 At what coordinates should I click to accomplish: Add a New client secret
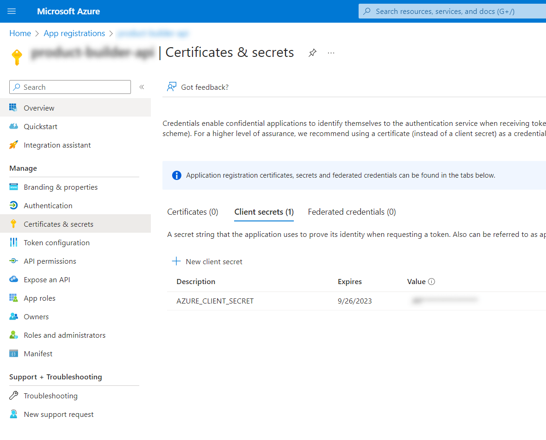tap(208, 261)
